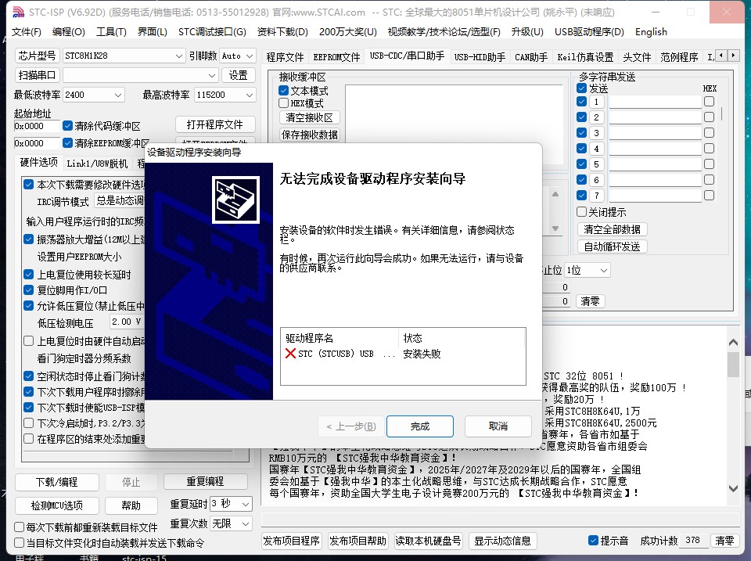Open the 工具(T) menu

coord(111,31)
